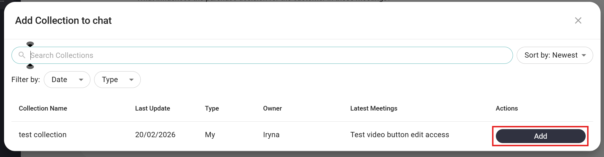This screenshot has height=157, width=604.
Task: Click the 20/02/2026 last update date
Action: coord(155,135)
